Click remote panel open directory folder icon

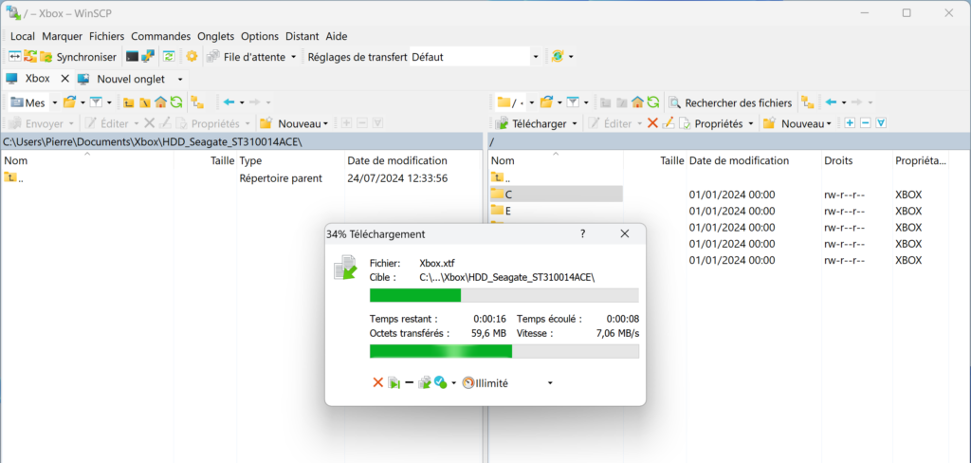[x=545, y=102]
